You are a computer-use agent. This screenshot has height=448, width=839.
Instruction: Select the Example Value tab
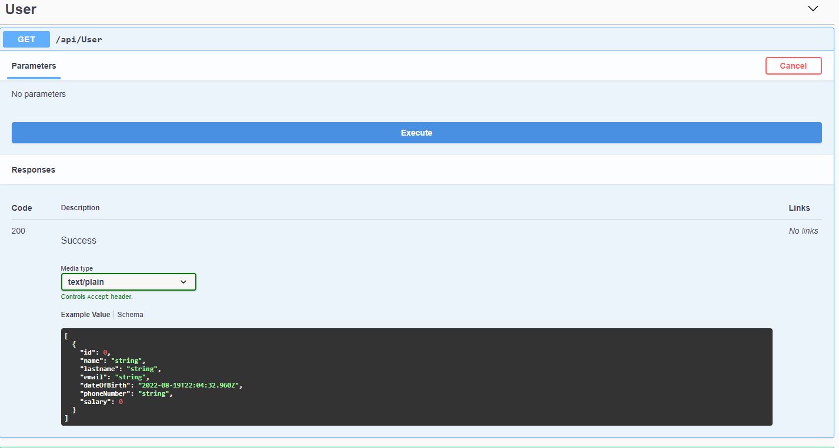click(85, 314)
